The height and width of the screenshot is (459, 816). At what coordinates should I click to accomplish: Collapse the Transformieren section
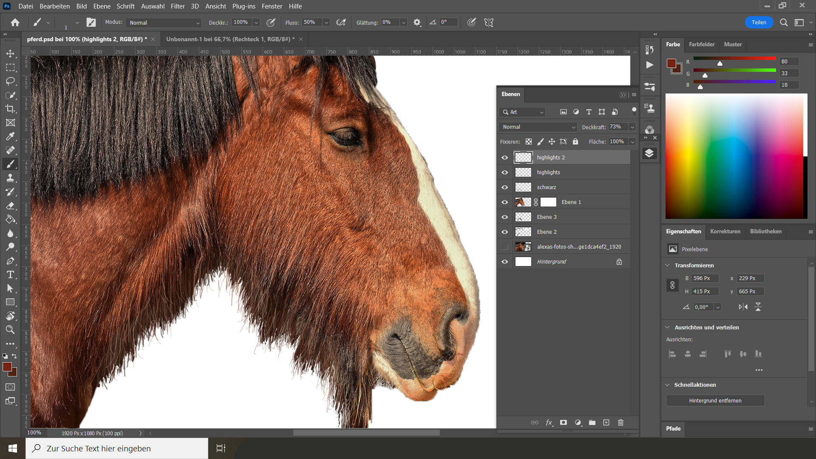[668, 265]
